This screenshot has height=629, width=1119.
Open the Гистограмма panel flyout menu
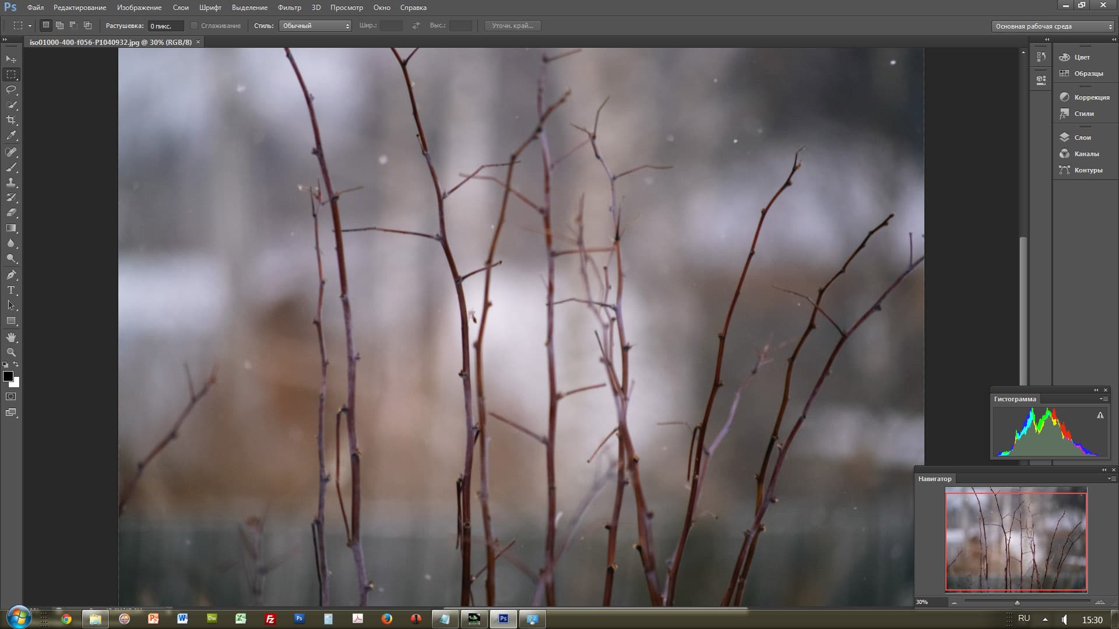[x=1104, y=399]
